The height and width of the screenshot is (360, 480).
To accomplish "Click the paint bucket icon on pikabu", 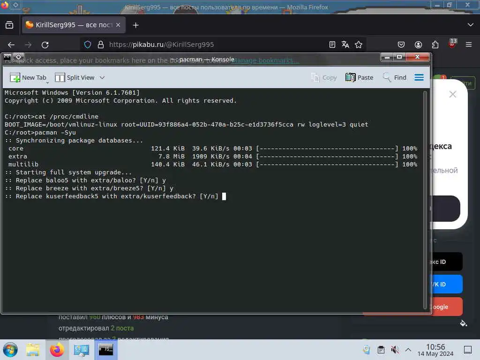I will point(464,323).
